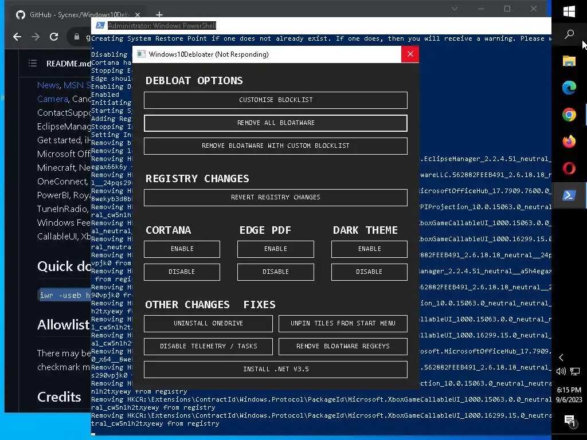Viewport: 587px width, 440px height.
Task: Select the GitHub Sycnex/Windows10Debloater tab
Action: [x=79, y=14]
